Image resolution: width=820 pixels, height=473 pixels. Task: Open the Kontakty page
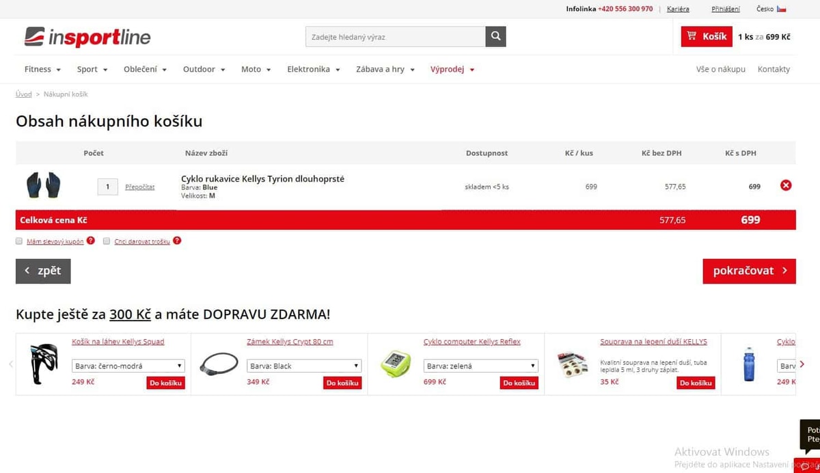coord(774,69)
